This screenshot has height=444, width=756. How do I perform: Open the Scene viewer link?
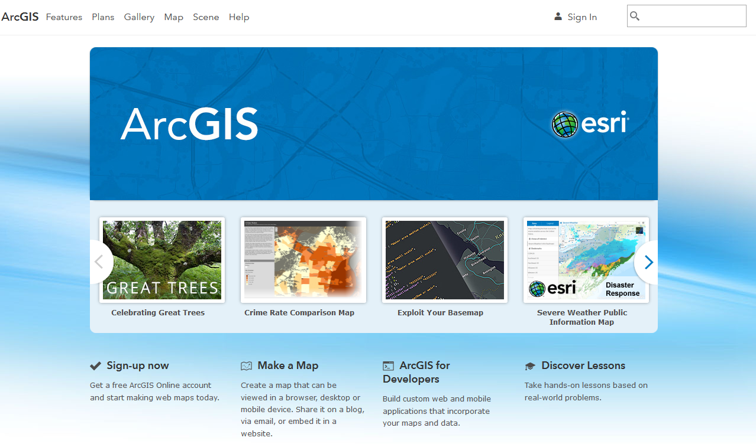[206, 17]
